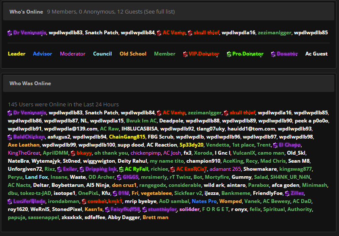Open Bwuk Im AC user profile
The image size is (339, 236).
(141, 121)
